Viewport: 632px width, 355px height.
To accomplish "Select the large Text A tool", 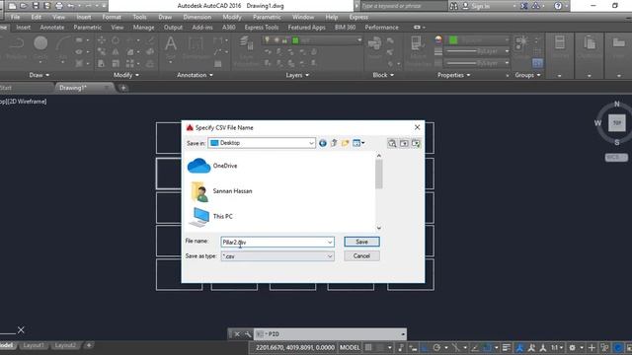I will click(x=171, y=43).
